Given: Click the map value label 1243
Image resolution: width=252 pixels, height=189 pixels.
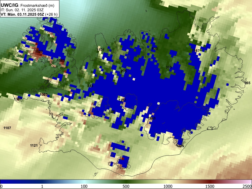Looking at the screenshot, I should pyautogui.click(x=152, y=118).
